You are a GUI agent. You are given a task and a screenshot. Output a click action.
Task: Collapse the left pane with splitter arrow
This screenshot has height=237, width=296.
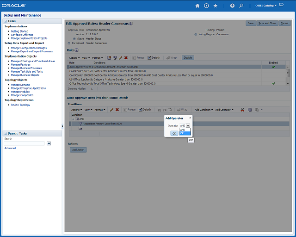[62, 126]
